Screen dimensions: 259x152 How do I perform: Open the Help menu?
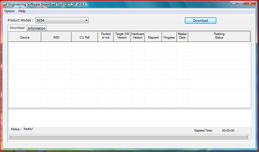tap(22, 11)
